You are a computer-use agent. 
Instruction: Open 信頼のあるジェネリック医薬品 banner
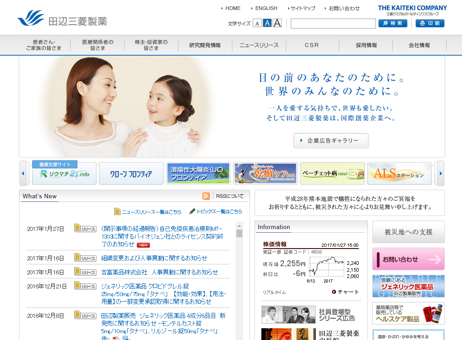(x=409, y=286)
